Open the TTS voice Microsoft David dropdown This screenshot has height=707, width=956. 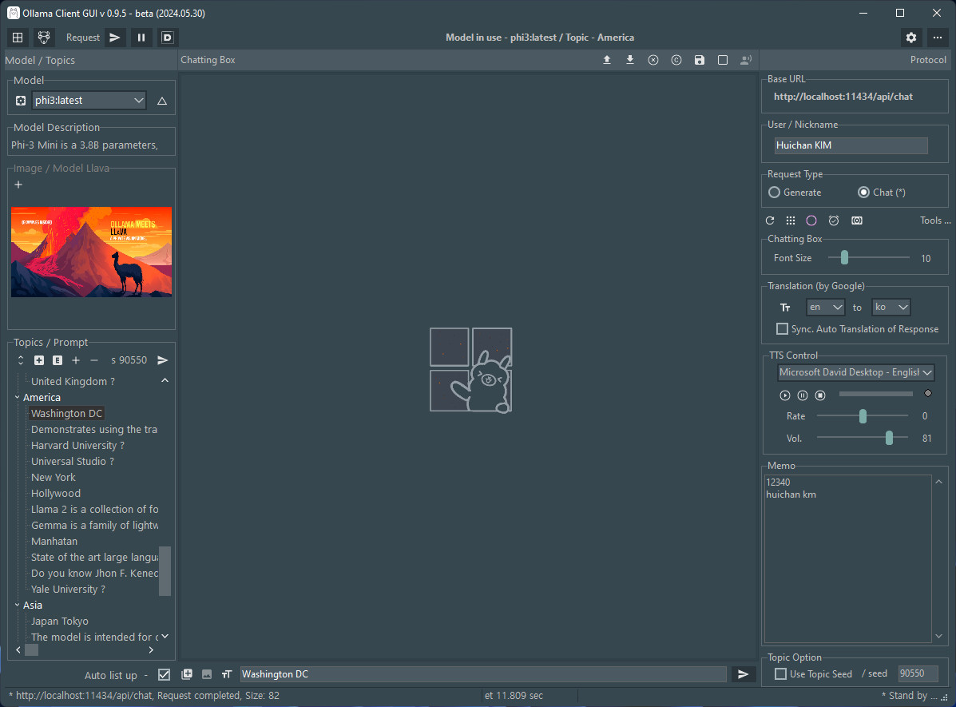(x=855, y=372)
